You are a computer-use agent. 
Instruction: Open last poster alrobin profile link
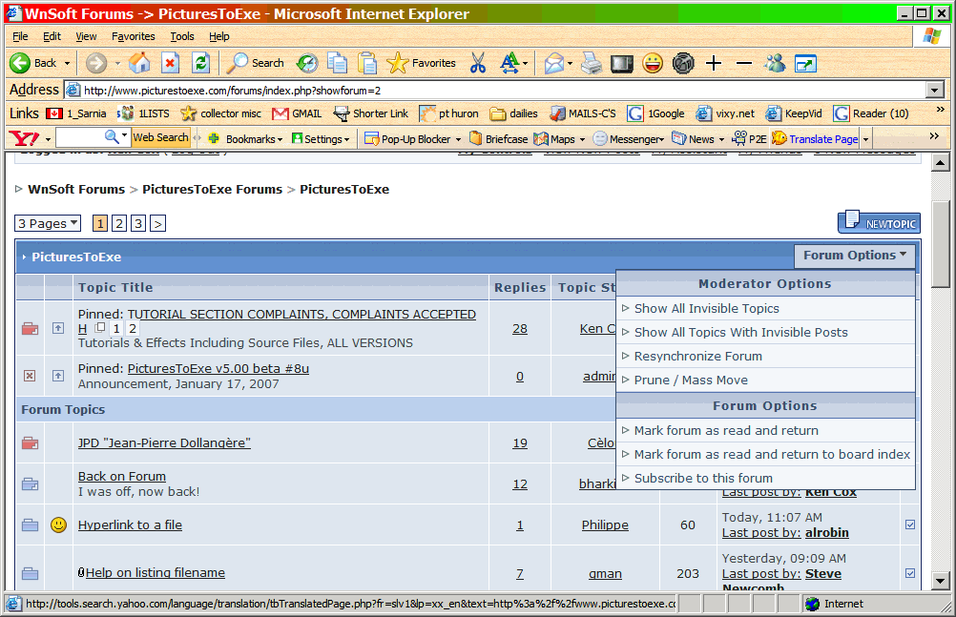click(x=827, y=532)
